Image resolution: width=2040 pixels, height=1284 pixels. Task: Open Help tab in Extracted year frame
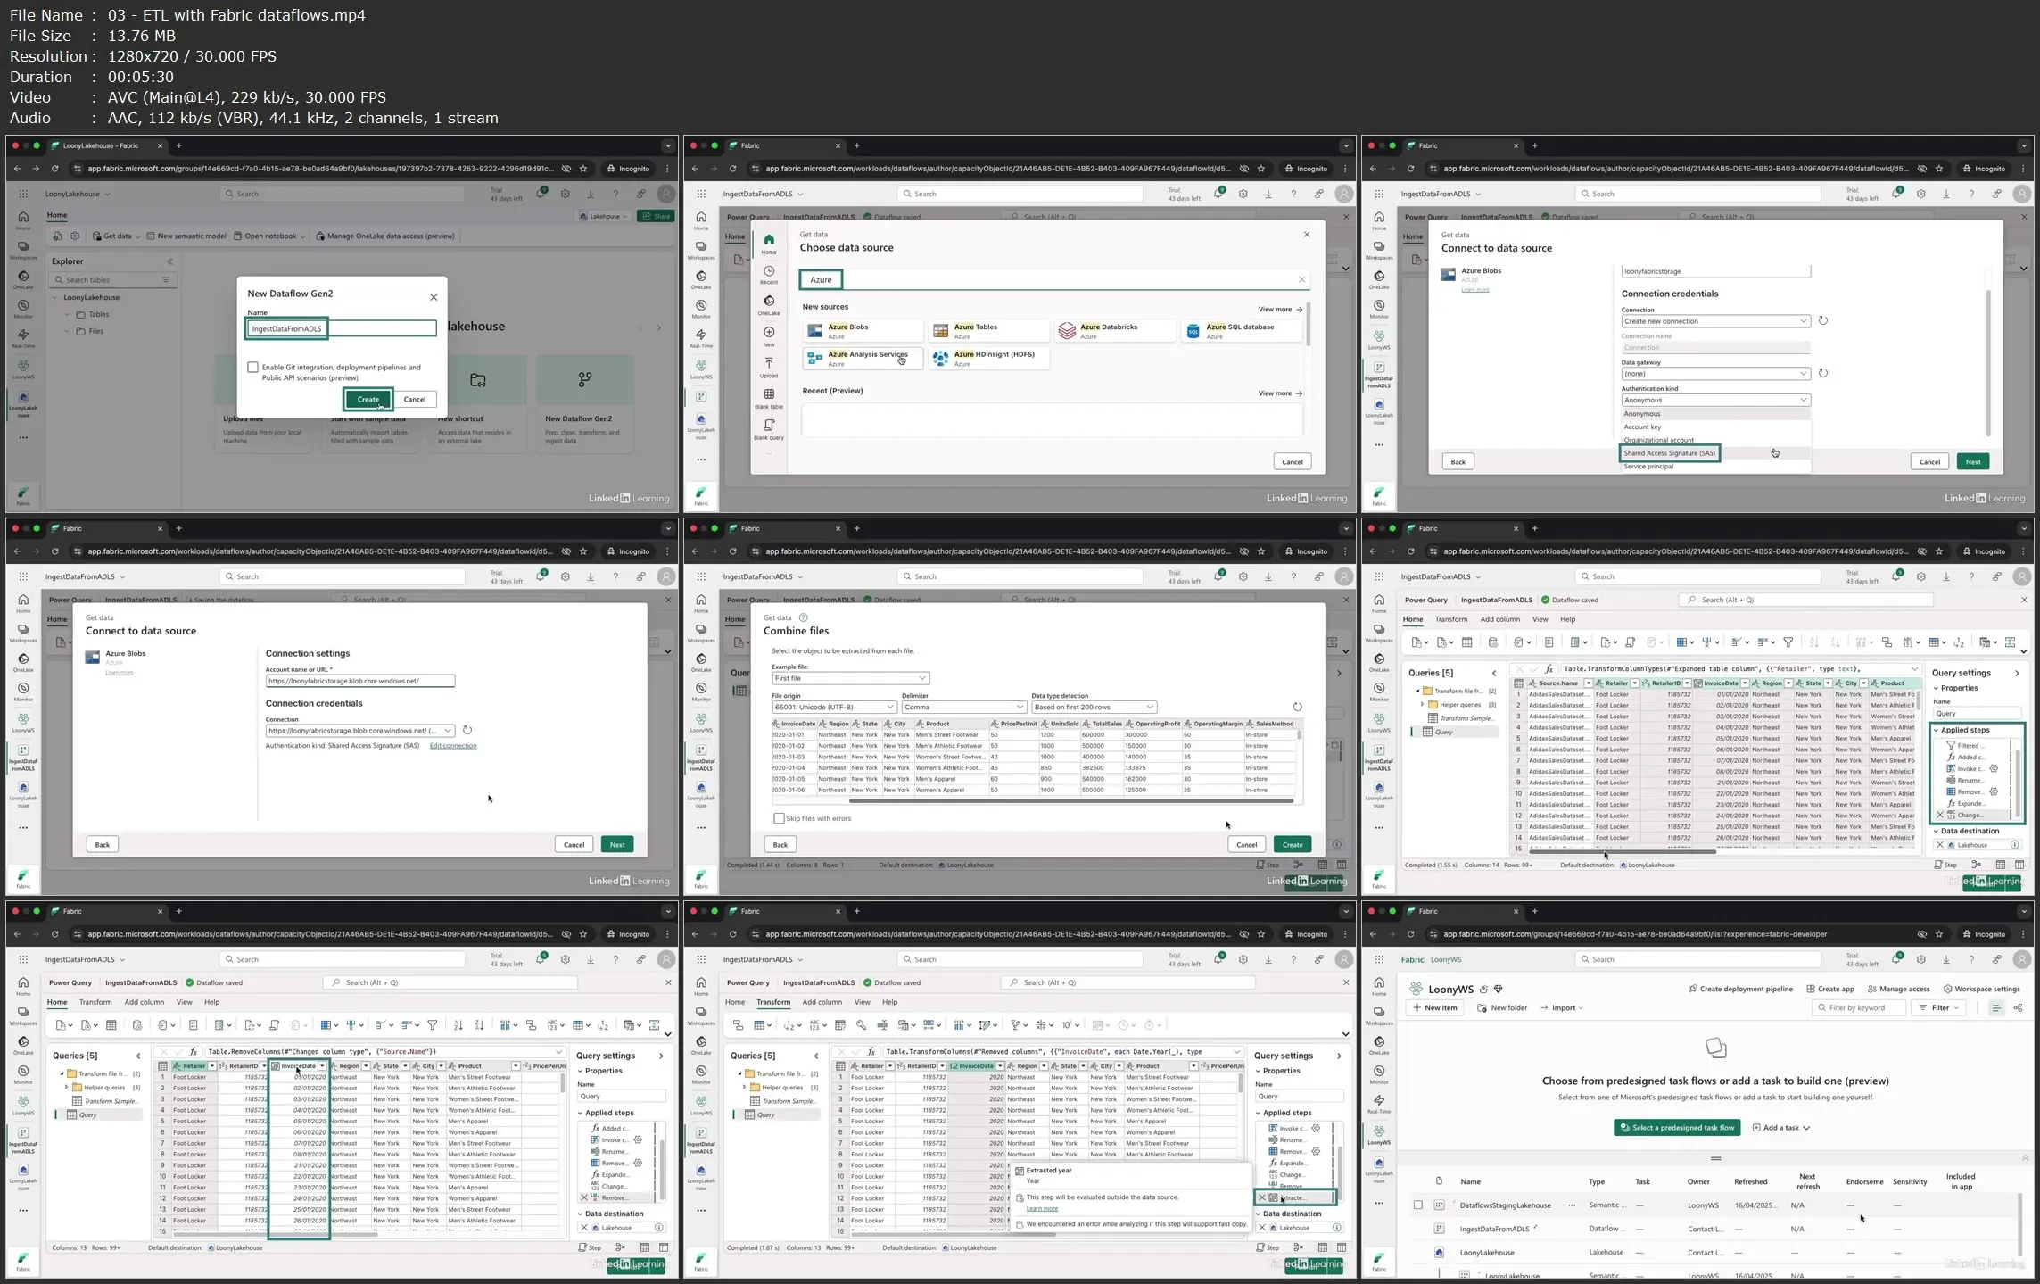click(889, 1002)
